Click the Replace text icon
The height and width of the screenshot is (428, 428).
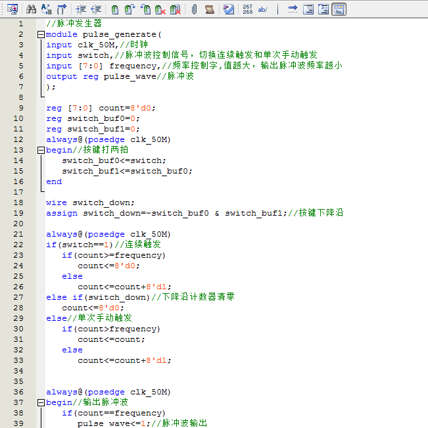(x=46, y=9)
